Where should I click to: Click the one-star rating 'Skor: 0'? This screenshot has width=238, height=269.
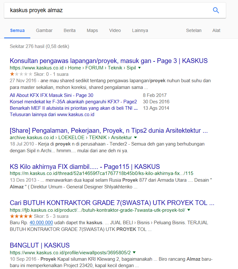(39, 74)
